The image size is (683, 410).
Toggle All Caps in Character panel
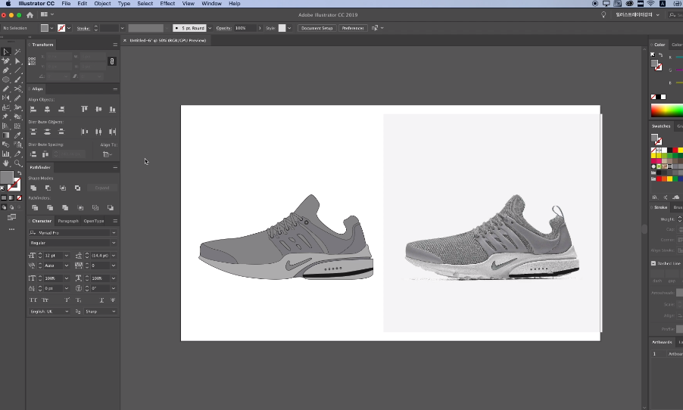(33, 300)
